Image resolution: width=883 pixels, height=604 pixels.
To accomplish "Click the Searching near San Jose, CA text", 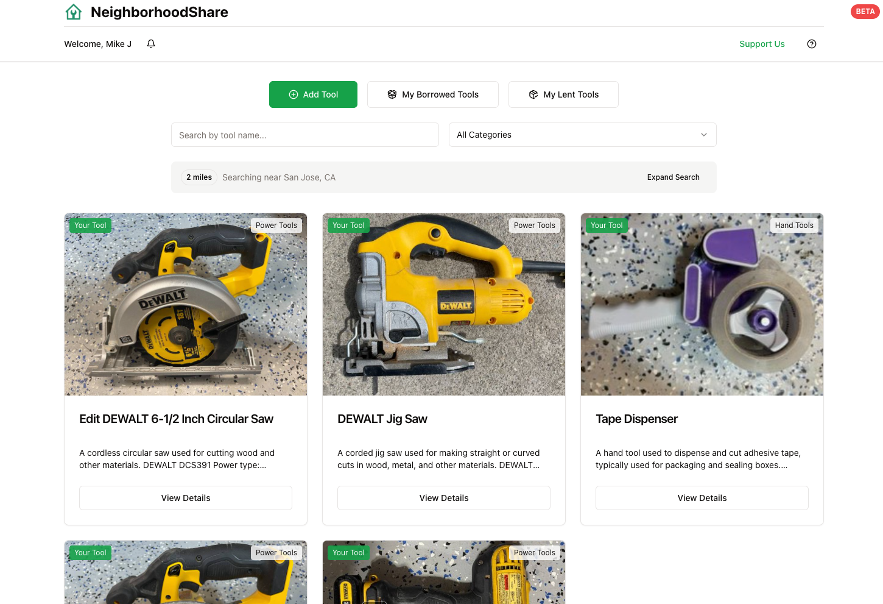I will [279, 177].
